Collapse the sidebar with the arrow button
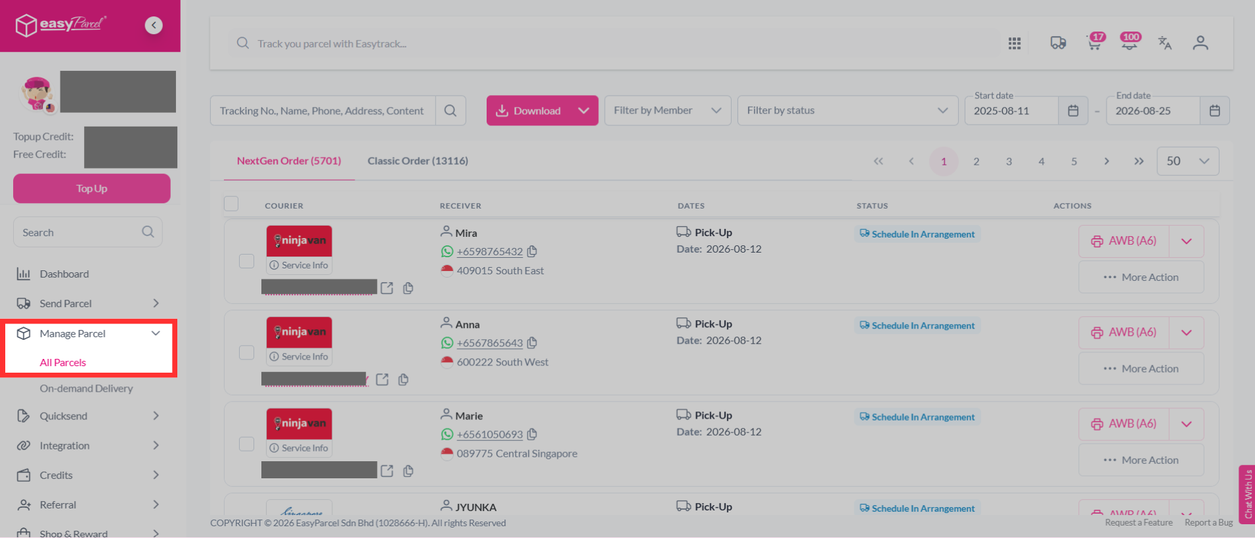 pos(154,25)
